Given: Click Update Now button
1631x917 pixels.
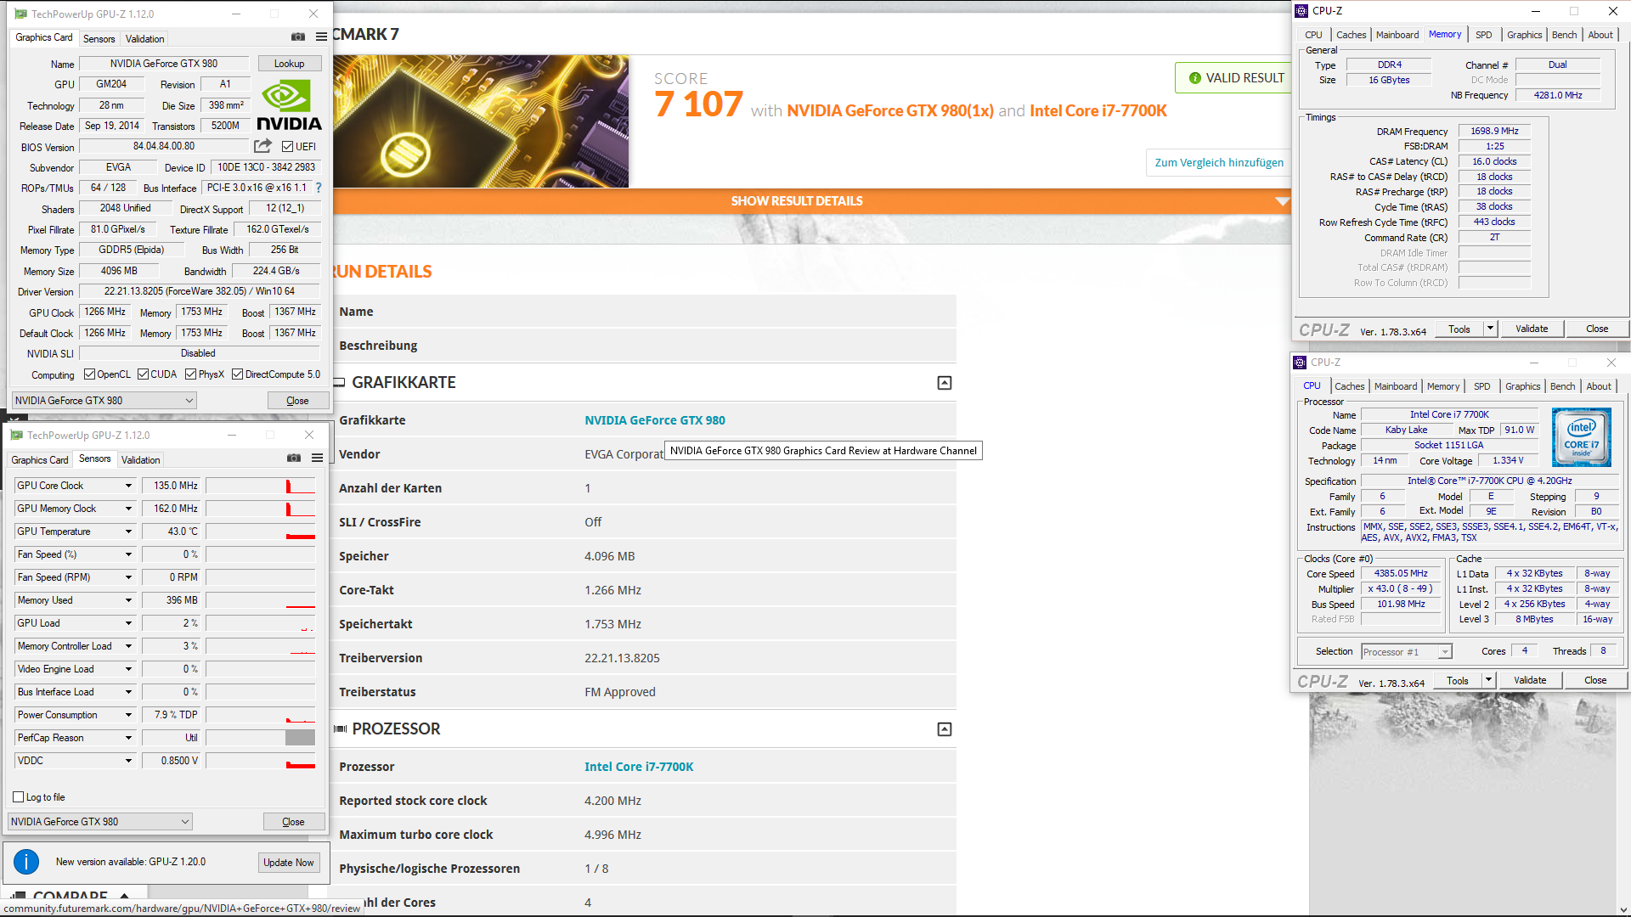Looking at the screenshot, I should pyautogui.click(x=288, y=863).
